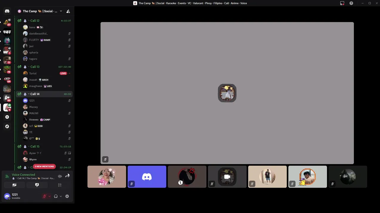Open Discover servers compass icon
The height and width of the screenshot is (213, 380).
tap(7, 126)
